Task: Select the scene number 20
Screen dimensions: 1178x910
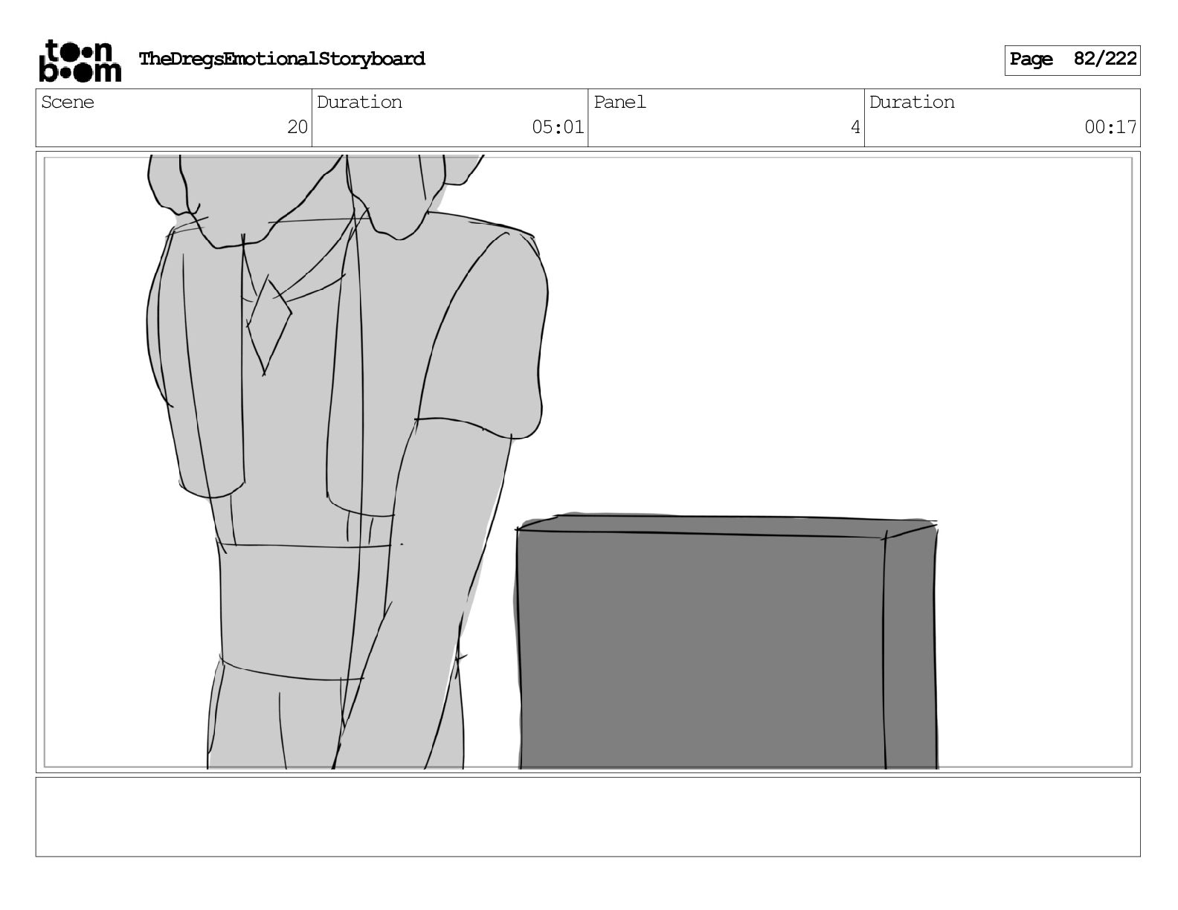Action: coord(297,127)
